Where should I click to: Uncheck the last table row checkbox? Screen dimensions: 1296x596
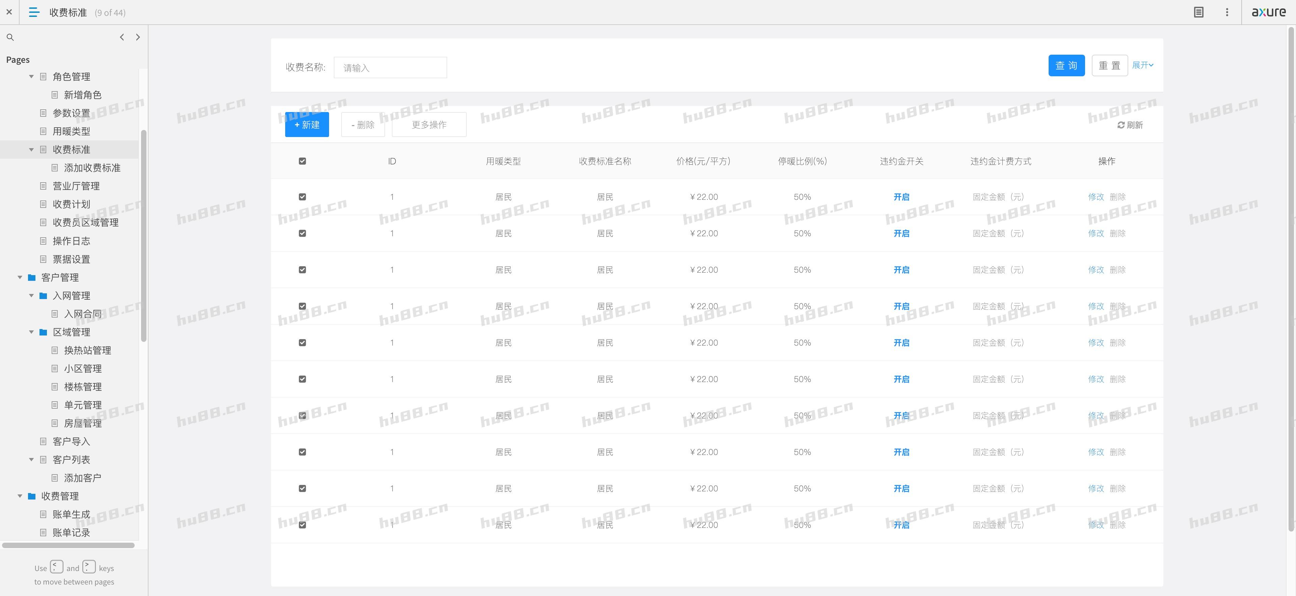[x=302, y=524]
